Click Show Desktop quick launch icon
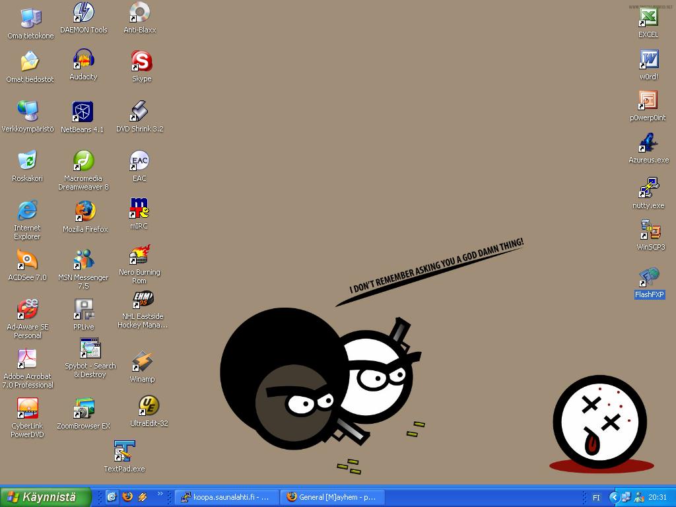This screenshot has height=507, width=676. pos(112,497)
